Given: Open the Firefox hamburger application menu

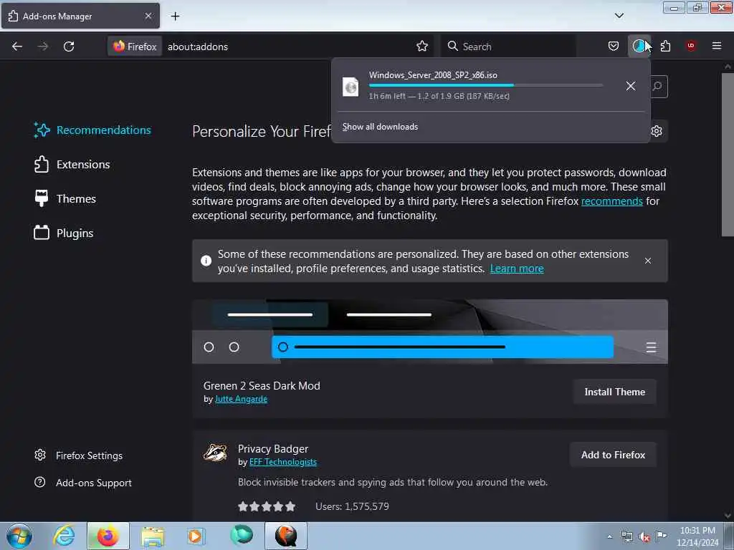Looking at the screenshot, I should [717, 46].
